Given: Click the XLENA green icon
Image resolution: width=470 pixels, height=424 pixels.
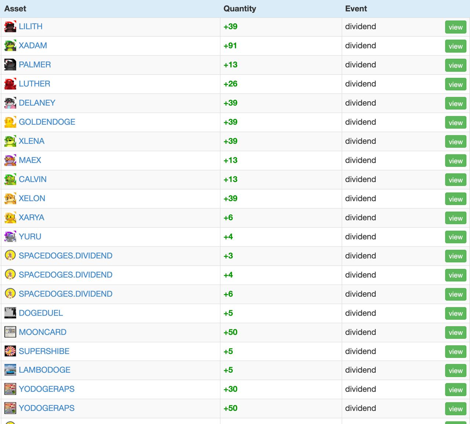Looking at the screenshot, I should point(10,141).
